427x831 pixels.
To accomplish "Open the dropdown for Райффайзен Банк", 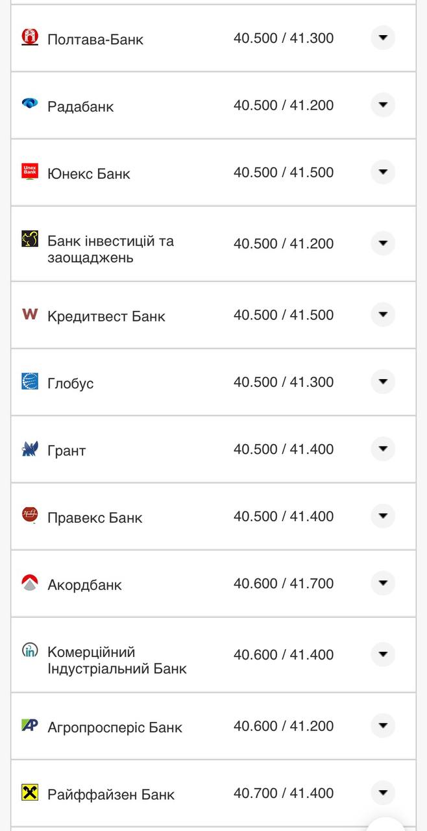I will (383, 793).
